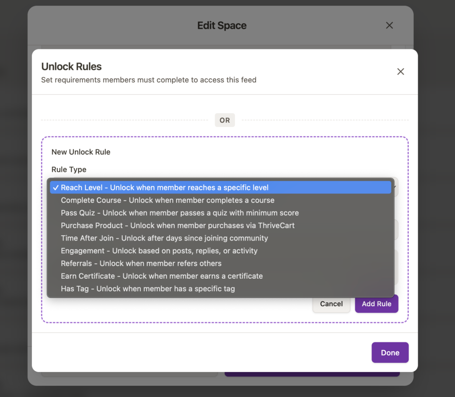Viewport: 455px width, 397px height.
Task: Pick Referrals from the rule type list
Action: coord(141,263)
